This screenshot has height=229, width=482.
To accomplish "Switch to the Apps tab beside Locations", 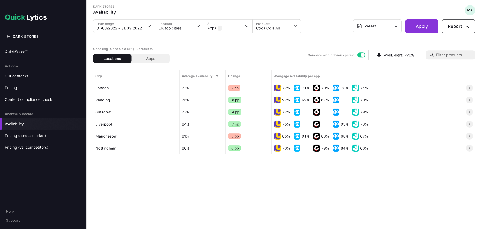I will coord(151,59).
